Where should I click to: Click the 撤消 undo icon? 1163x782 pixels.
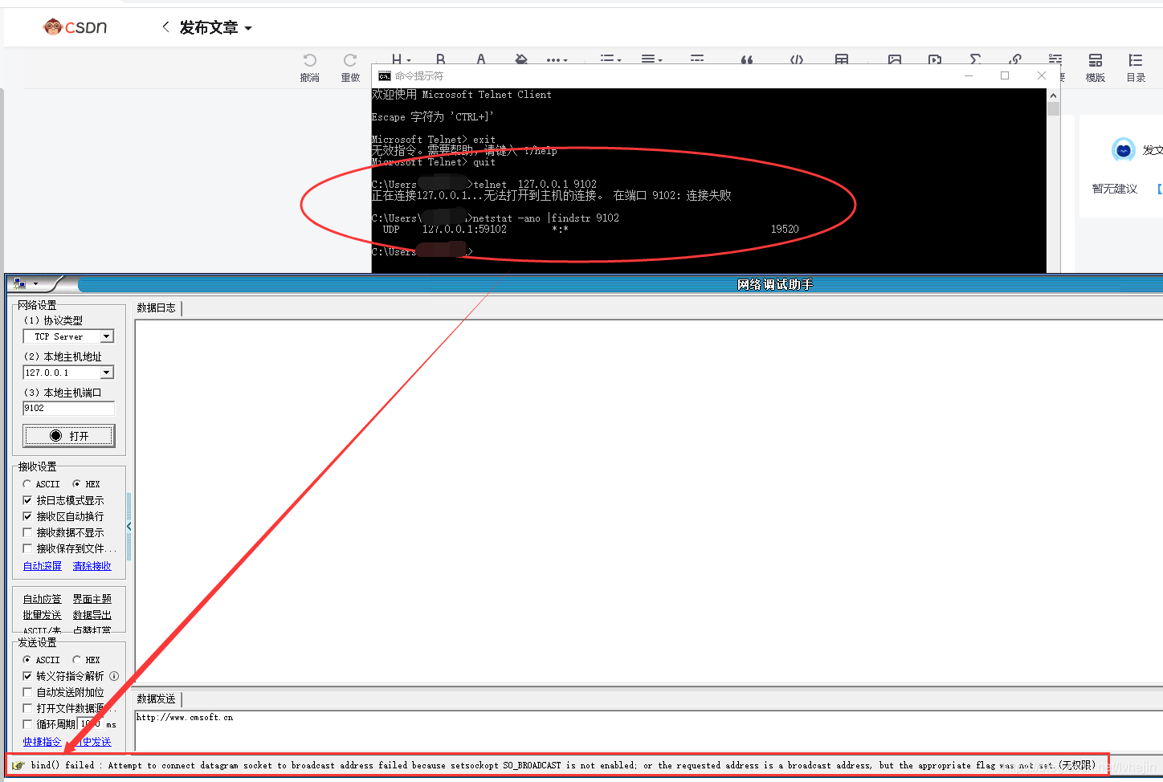(x=310, y=60)
